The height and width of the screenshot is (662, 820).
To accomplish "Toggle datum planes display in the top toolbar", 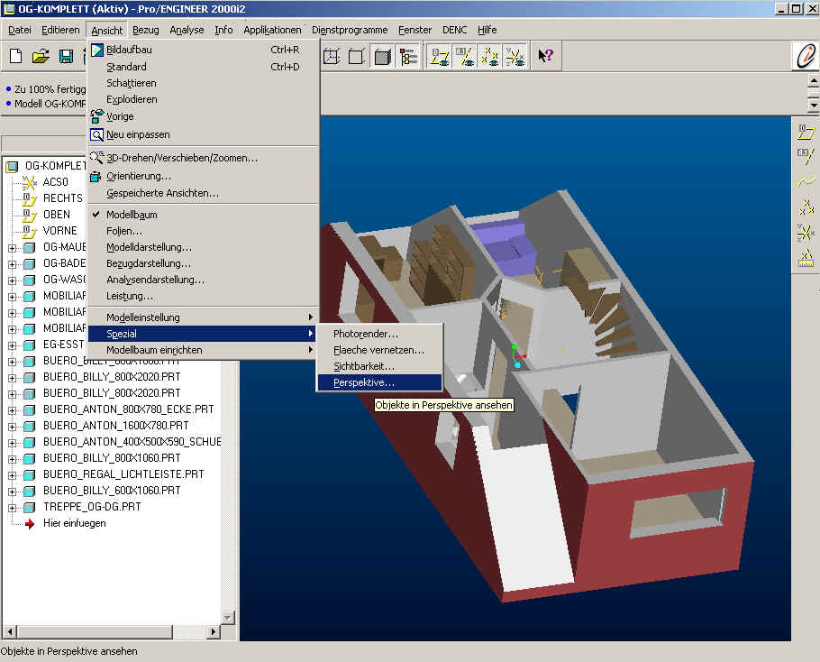I will tap(440, 56).
